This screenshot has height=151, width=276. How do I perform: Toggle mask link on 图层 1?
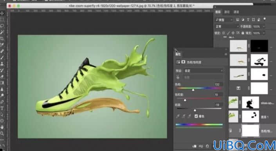coord(240,116)
